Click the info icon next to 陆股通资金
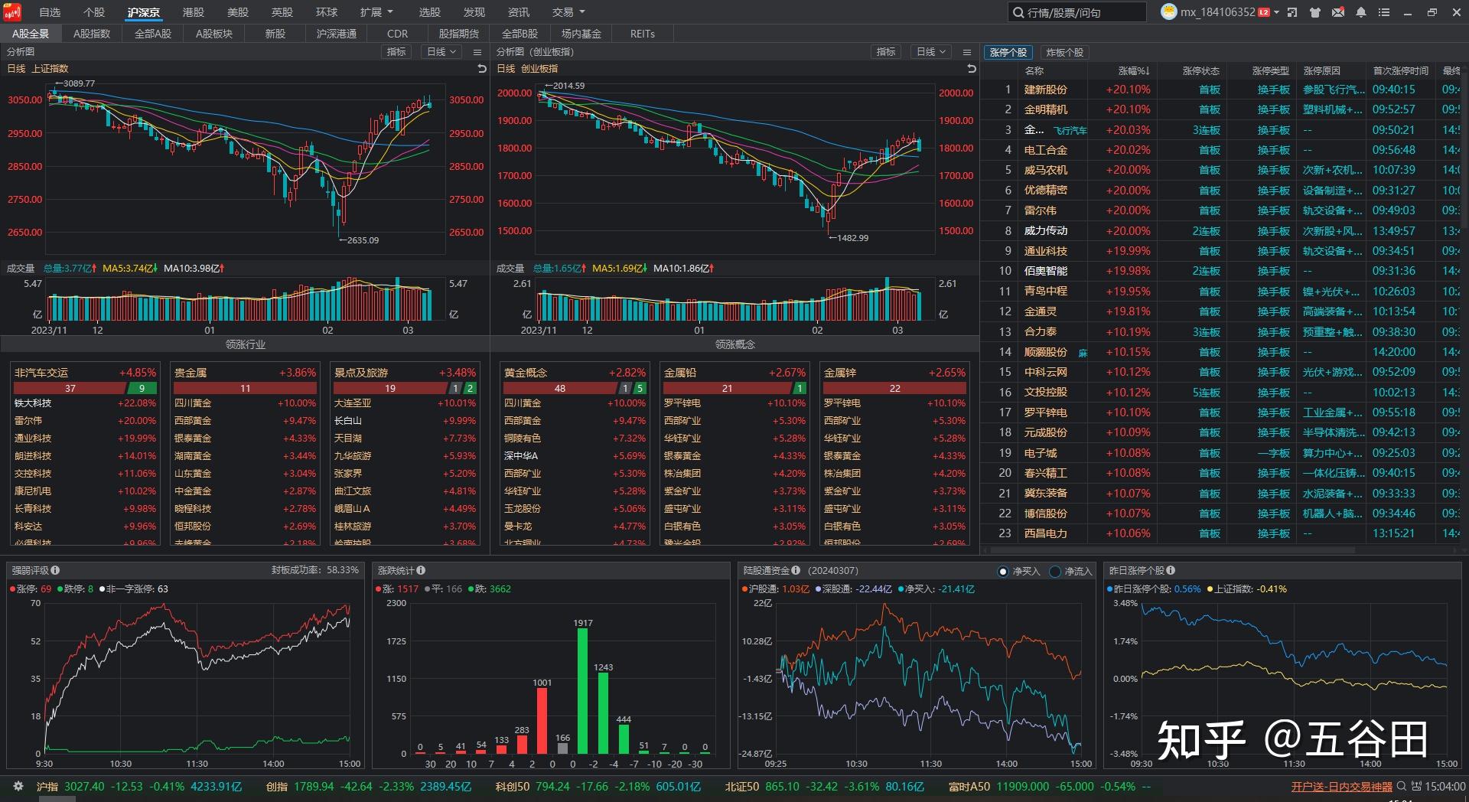This screenshot has width=1469, height=802. 796,570
